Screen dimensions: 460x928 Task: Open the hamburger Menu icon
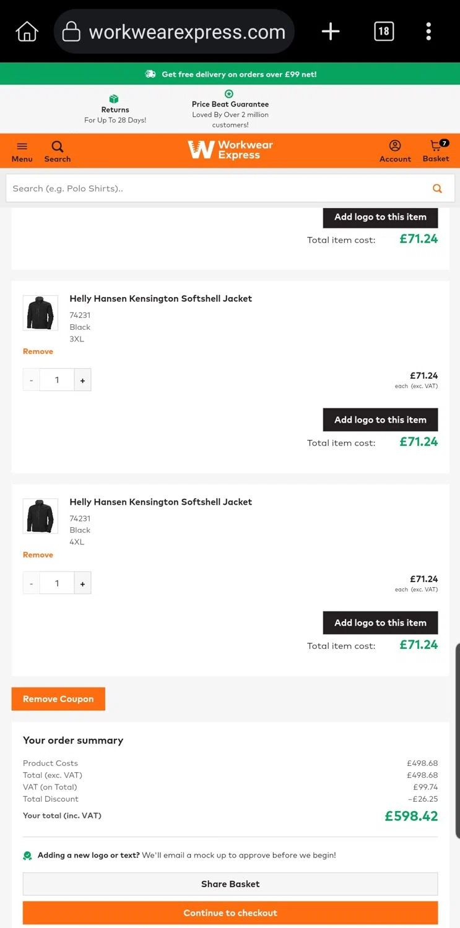click(22, 150)
